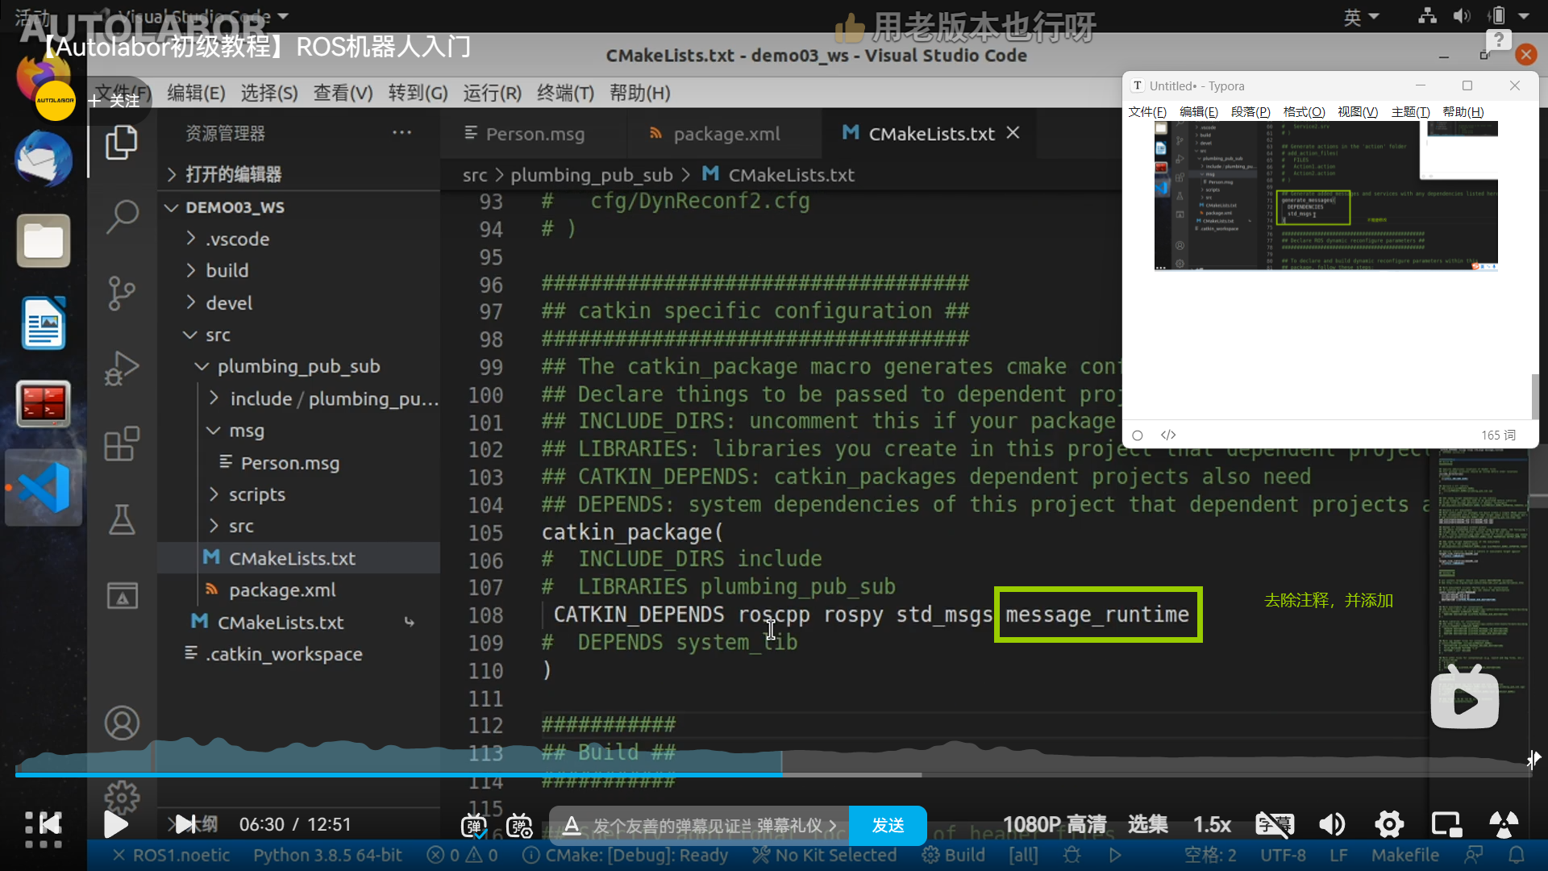Screen dimensions: 1548x871
Task: Open the Accounts icon in activity bar
Action: (122, 723)
